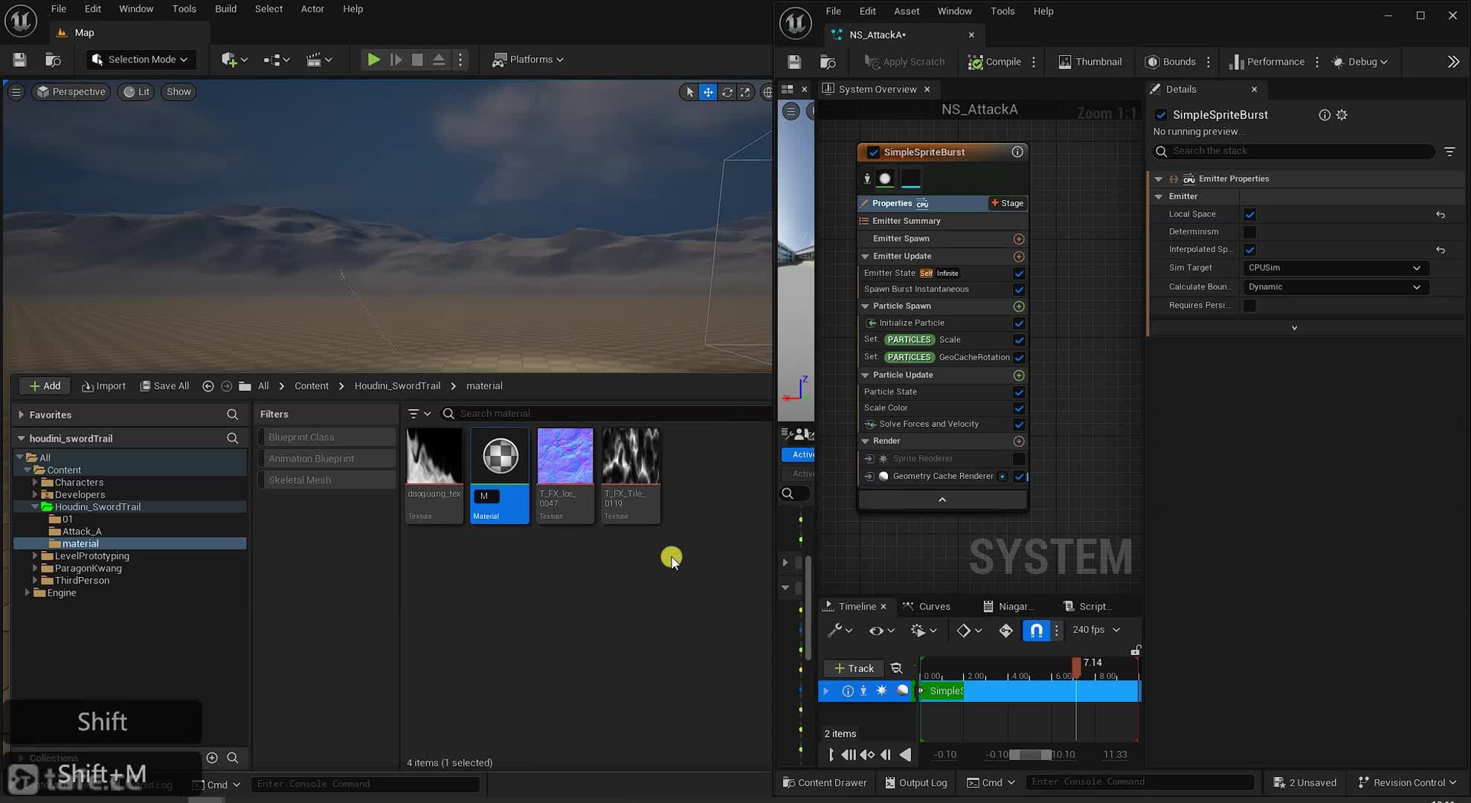This screenshot has width=1471, height=803.
Task: Switch to the System Overview tab
Action: point(878,89)
